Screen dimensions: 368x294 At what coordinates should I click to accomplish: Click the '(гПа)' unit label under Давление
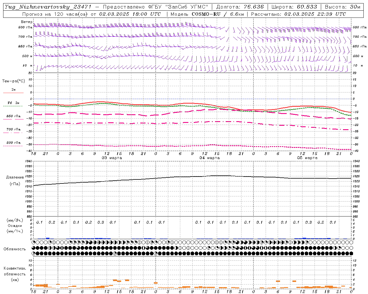click(15, 184)
